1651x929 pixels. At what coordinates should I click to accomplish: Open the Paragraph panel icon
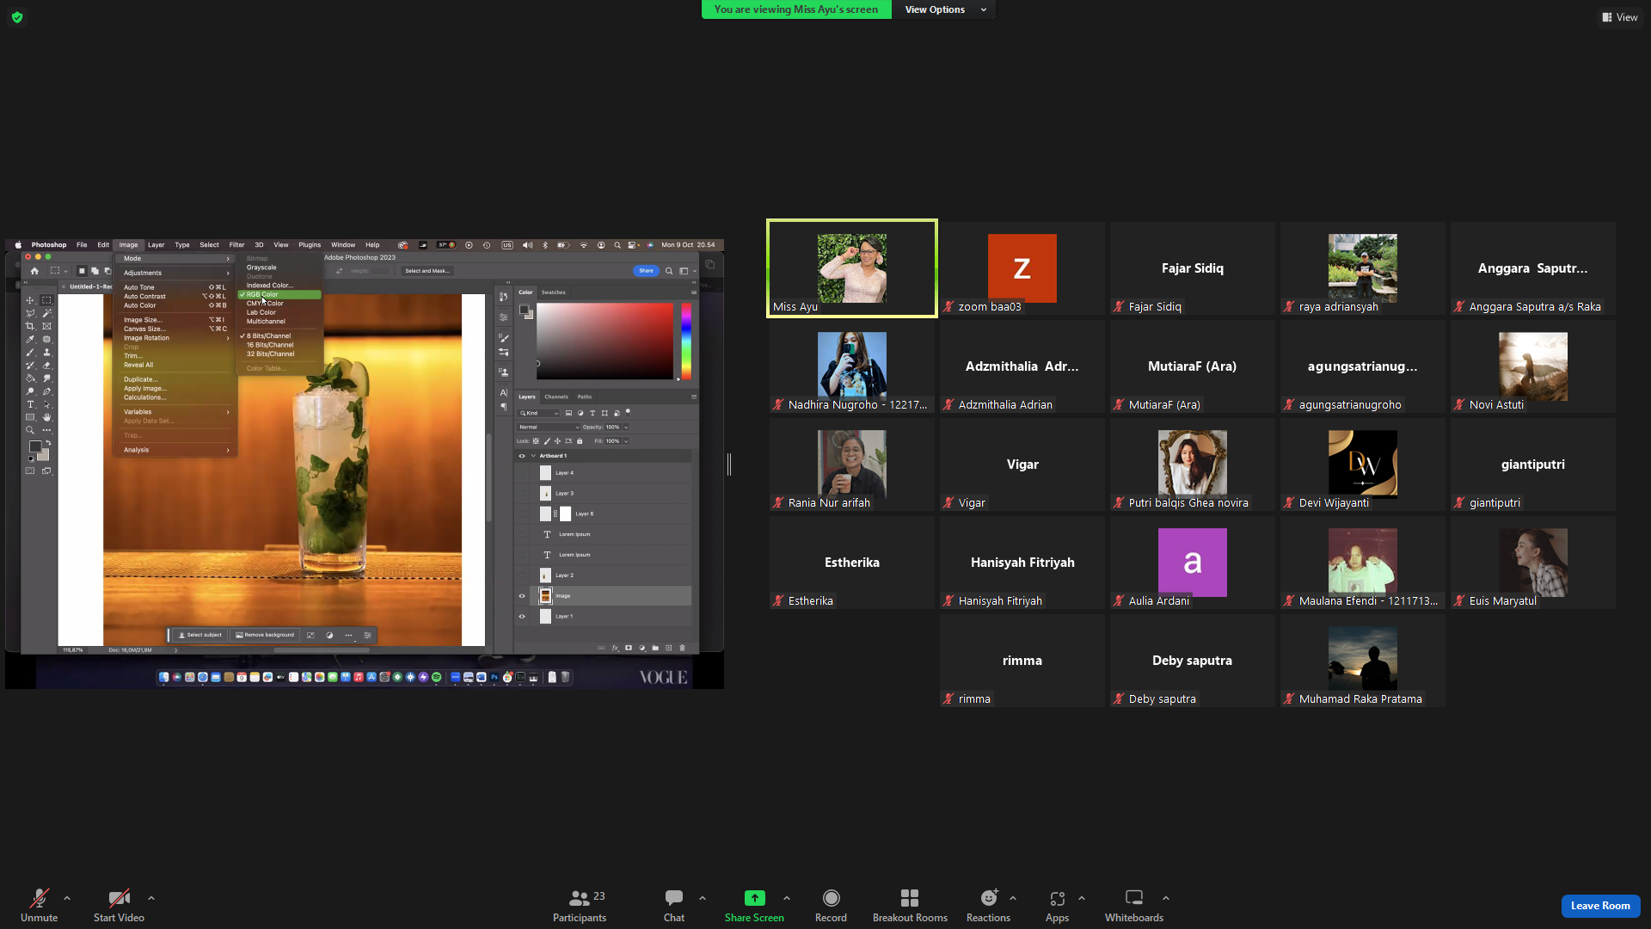tap(504, 407)
